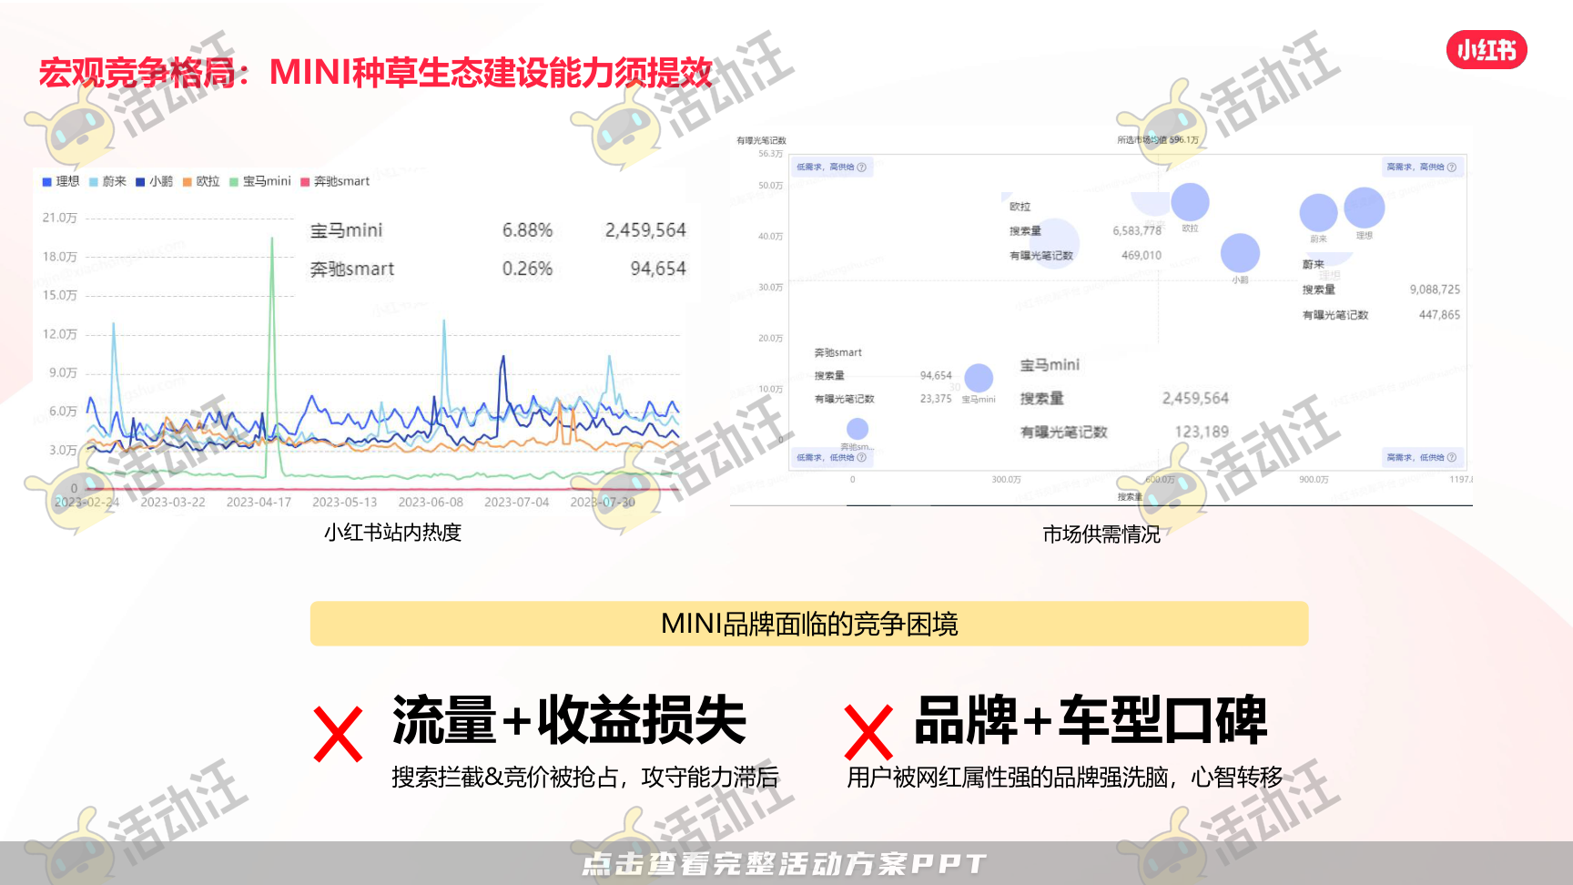Click the 有曝光笔记数 y-axis title of scatter chart

(x=761, y=140)
